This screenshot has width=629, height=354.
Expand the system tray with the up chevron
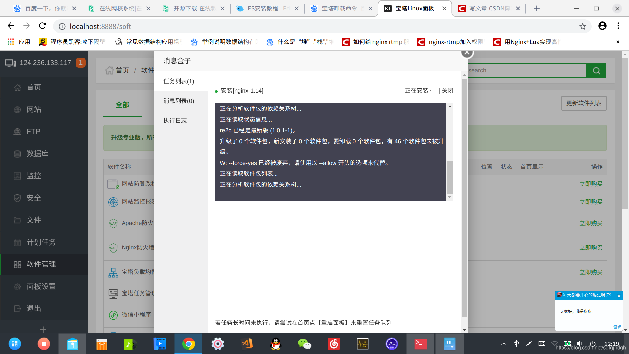tap(504, 344)
